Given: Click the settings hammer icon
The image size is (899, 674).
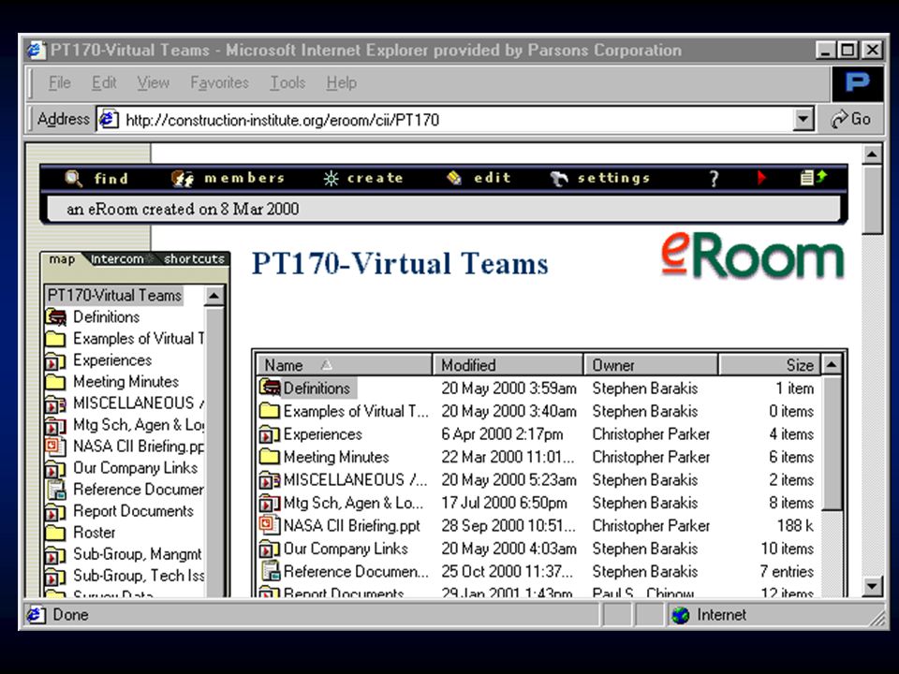Looking at the screenshot, I should [x=558, y=178].
